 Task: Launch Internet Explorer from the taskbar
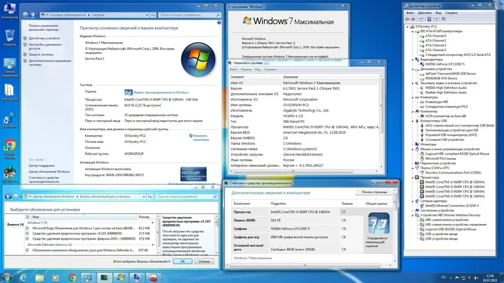tap(23, 277)
